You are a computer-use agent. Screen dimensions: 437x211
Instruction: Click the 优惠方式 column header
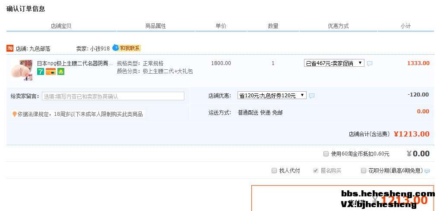(x=338, y=26)
